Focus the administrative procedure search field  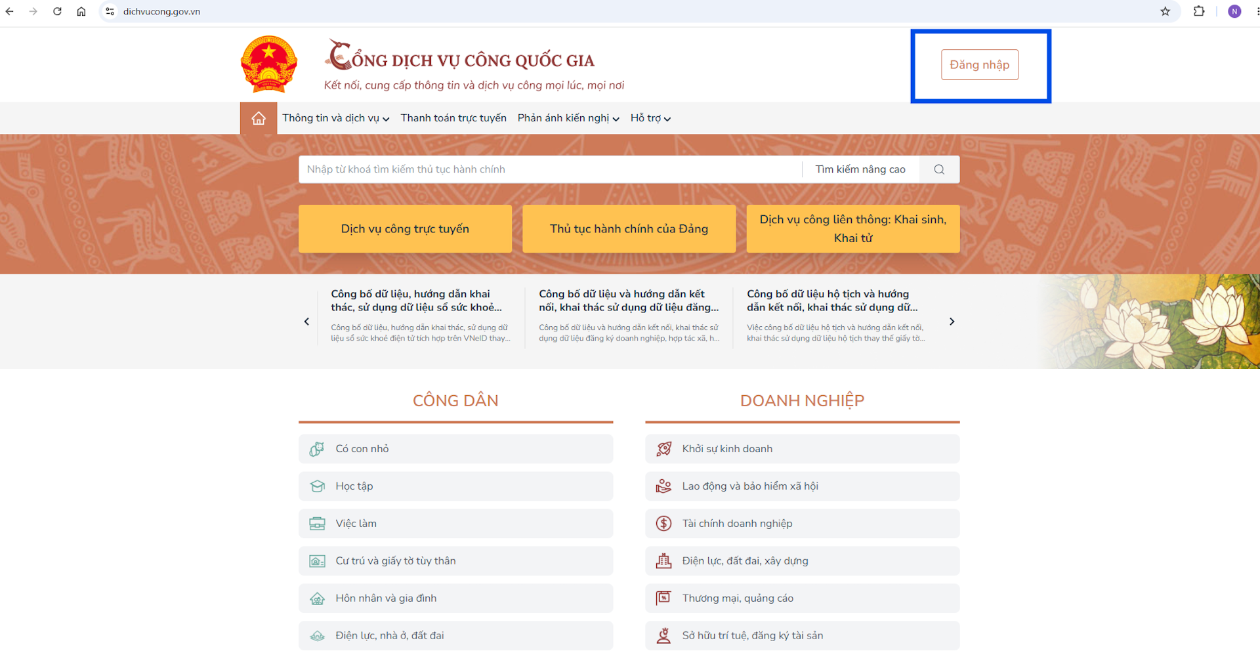pos(550,169)
